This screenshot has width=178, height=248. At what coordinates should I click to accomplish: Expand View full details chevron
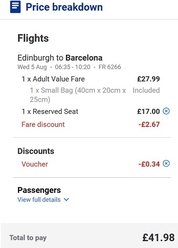(x=66, y=200)
